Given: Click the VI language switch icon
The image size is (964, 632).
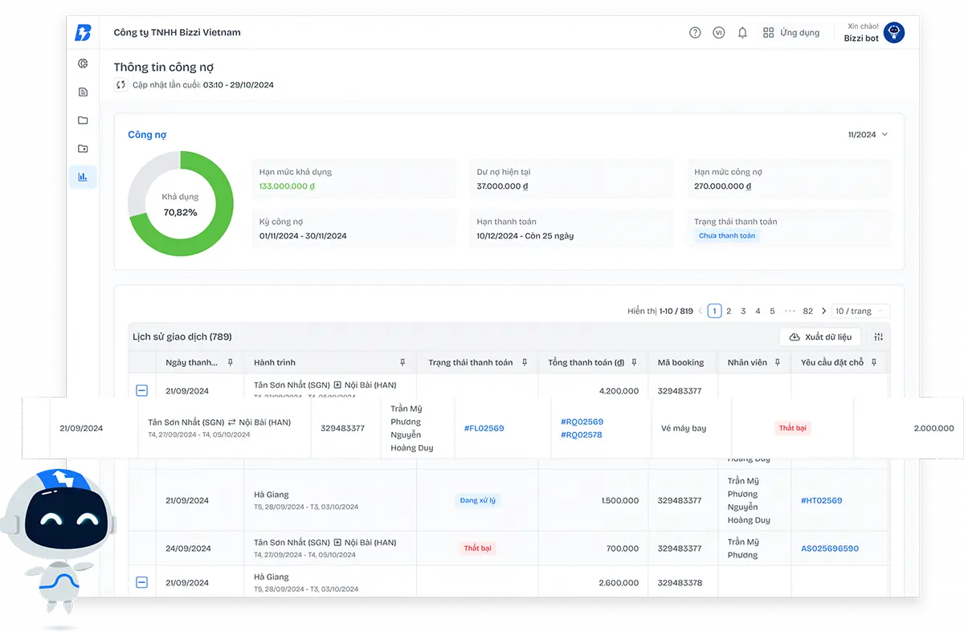Looking at the screenshot, I should click(x=718, y=33).
